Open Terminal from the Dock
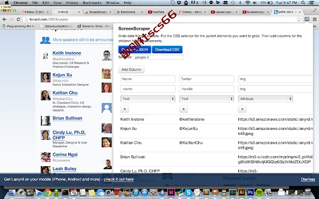Screen dimensions: 319x199 [65, 192]
